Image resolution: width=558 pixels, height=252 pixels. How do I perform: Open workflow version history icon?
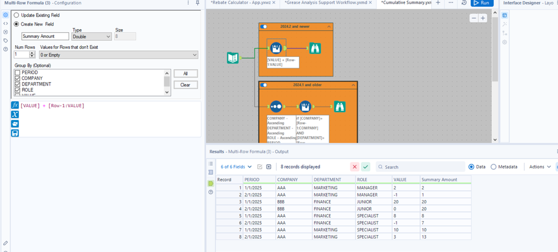[464, 2]
